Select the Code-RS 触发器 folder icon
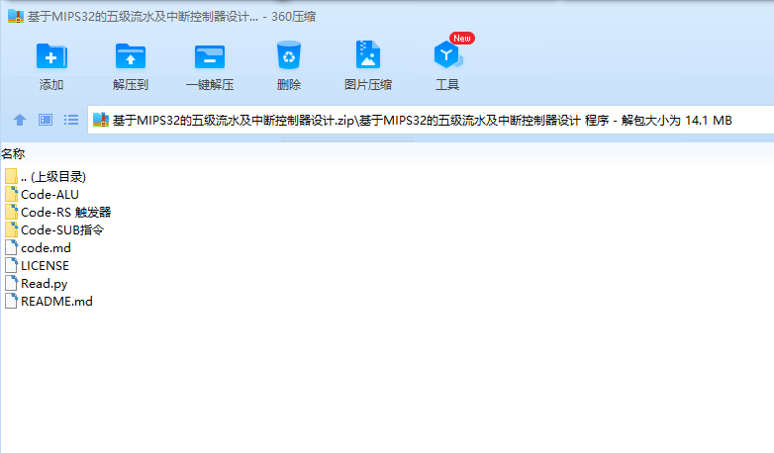Viewport: 774px width, 453px height. [x=11, y=212]
